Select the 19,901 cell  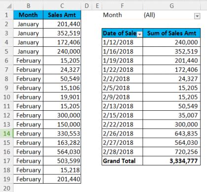pos(62,97)
